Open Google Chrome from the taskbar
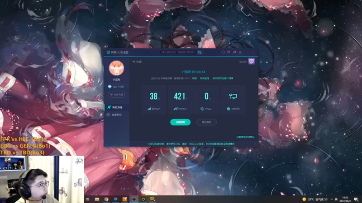The image size is (362, 203). [x=106, y=199]
